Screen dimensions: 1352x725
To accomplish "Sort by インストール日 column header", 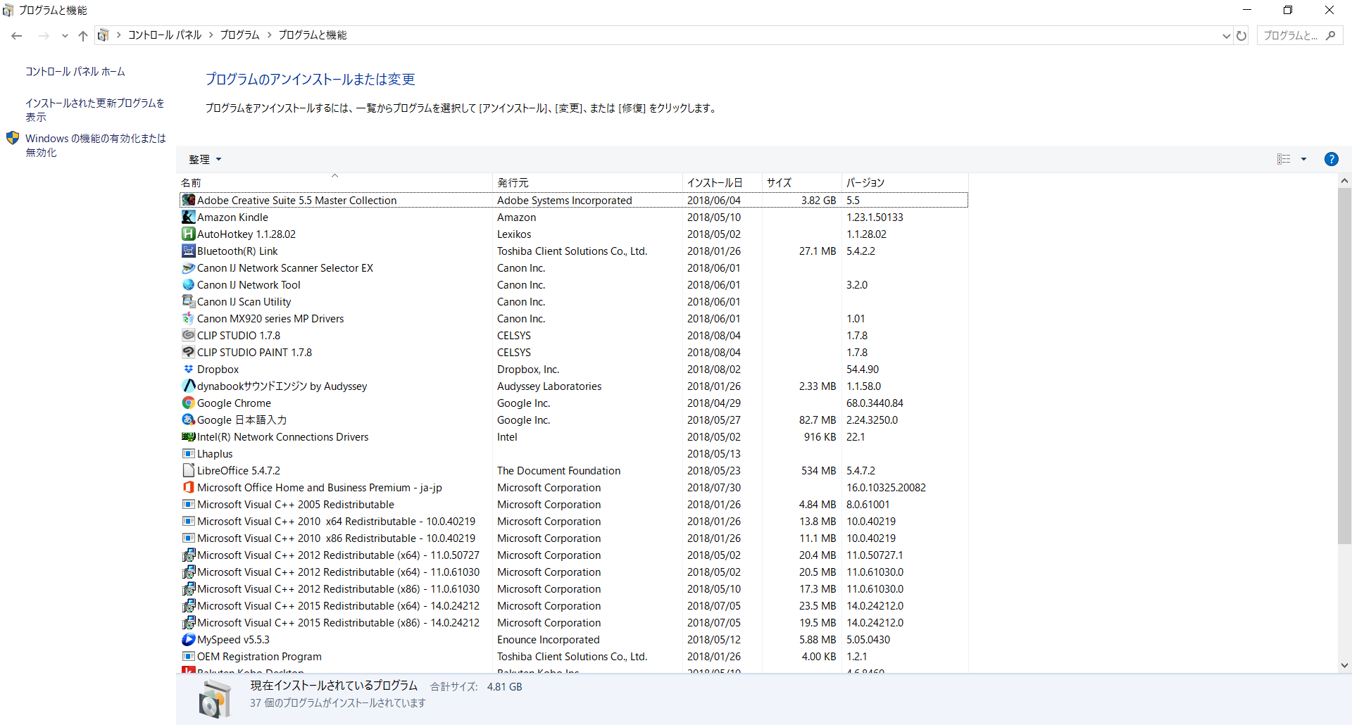I will (722, 182).
